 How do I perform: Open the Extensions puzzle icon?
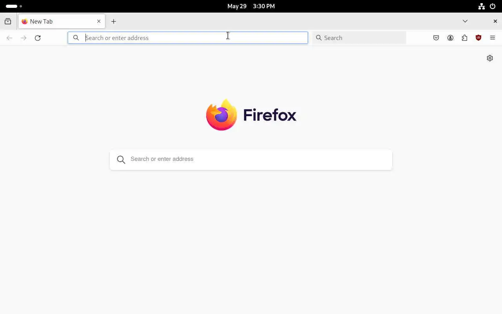[464, 38]
